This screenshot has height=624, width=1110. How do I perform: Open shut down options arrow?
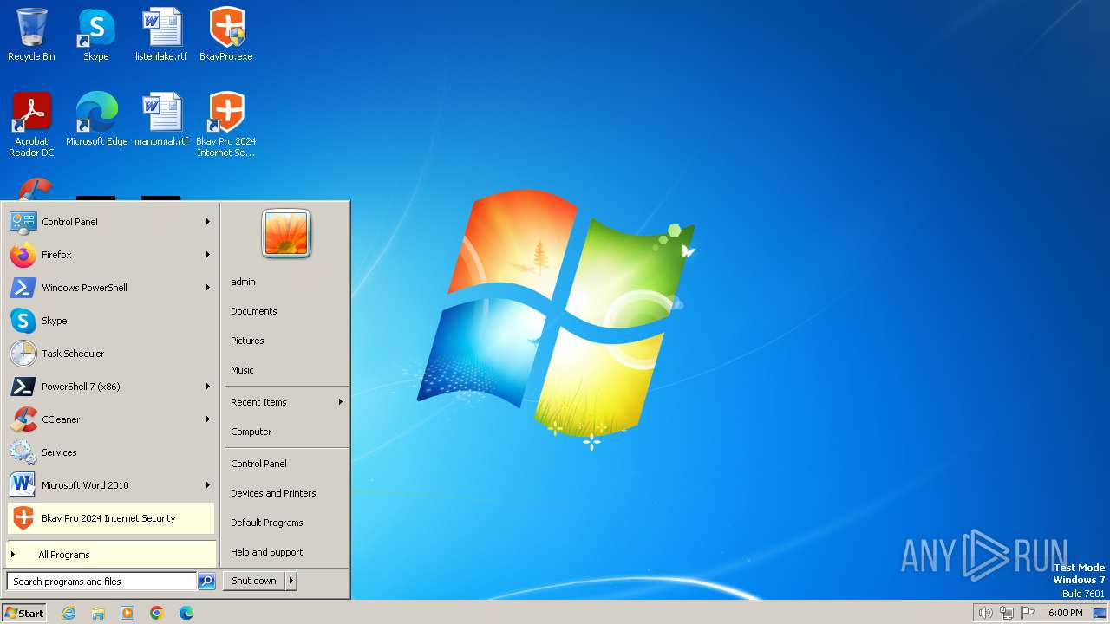coord(291,581)
